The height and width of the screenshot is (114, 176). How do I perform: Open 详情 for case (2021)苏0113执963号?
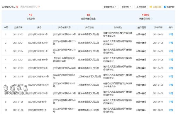[x=171, y=34]
